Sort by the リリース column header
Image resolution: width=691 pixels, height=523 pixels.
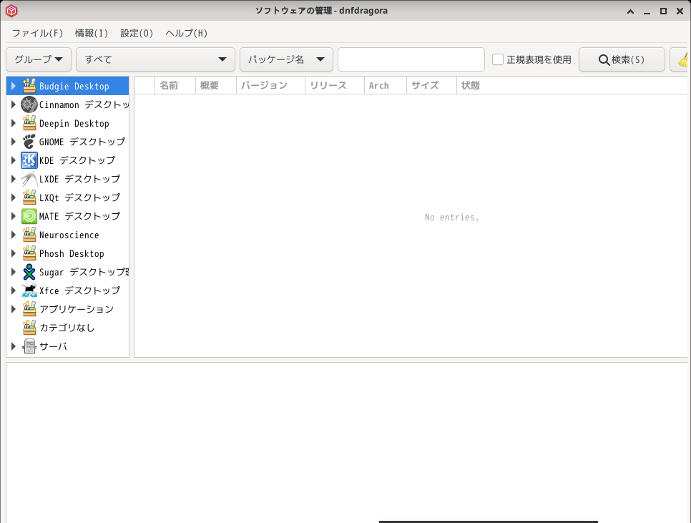pos(335,85)
